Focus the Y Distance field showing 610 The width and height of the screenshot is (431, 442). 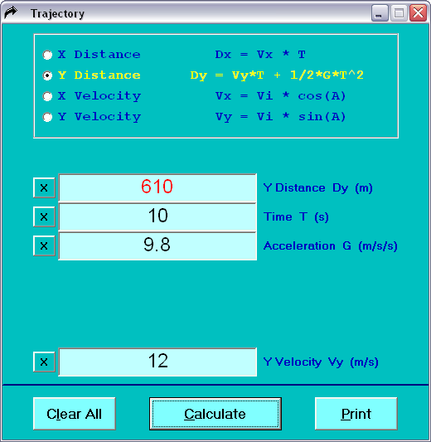(x=157, y=187)
